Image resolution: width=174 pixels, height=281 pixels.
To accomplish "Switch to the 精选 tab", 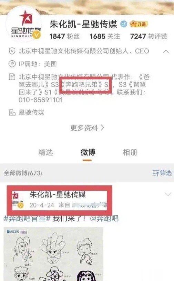I will (x=45, y=152).
